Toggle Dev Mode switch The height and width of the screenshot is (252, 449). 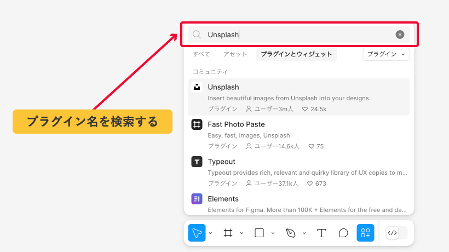(396, 233)
